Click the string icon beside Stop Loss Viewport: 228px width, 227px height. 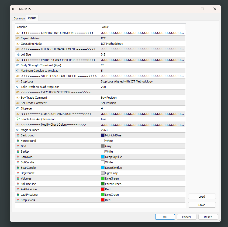(x=18, y=81)
